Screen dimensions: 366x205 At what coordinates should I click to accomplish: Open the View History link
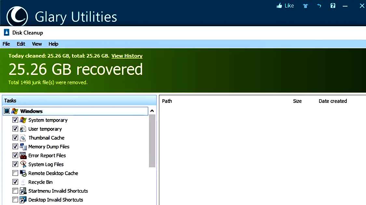[127, 56]
